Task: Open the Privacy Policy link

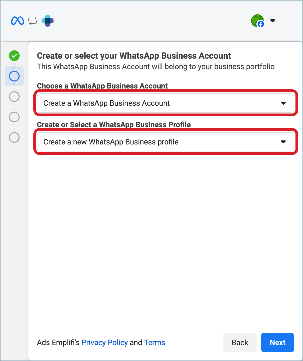Action: pyautogui.click(x=104, y=342)
